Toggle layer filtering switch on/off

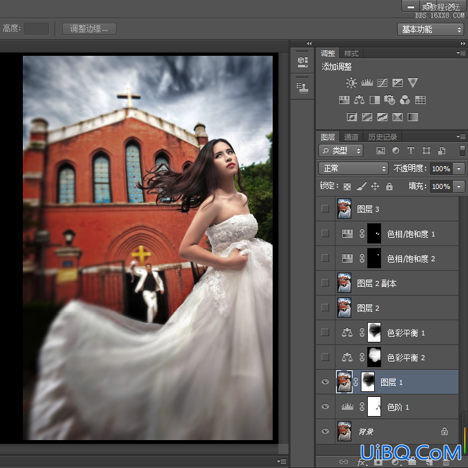click(463, 151)
